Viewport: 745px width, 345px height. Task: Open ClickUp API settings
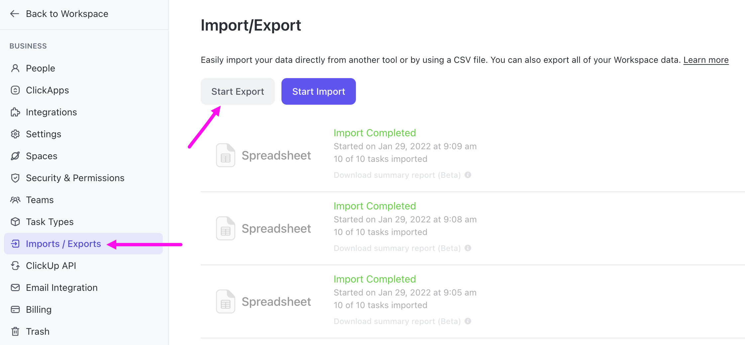[51, 266]
